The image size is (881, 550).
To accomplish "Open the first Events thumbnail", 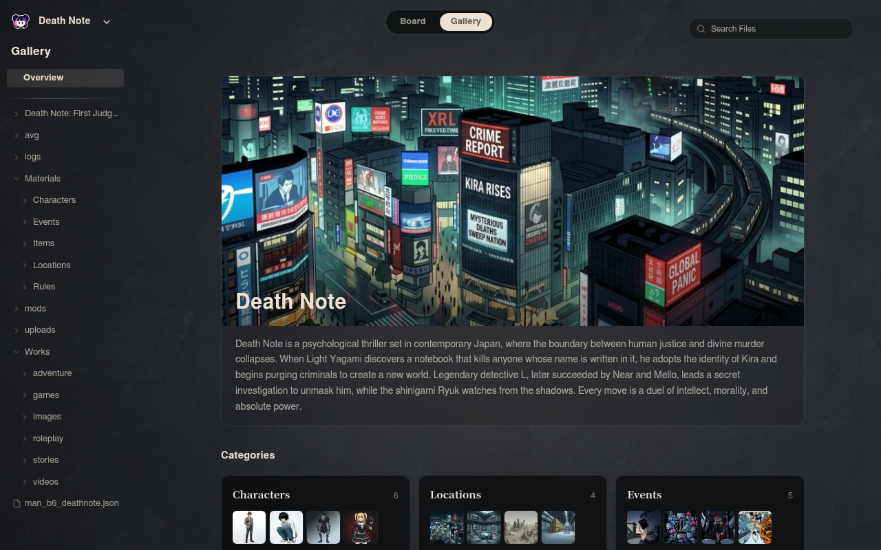I will coord(644,527).
